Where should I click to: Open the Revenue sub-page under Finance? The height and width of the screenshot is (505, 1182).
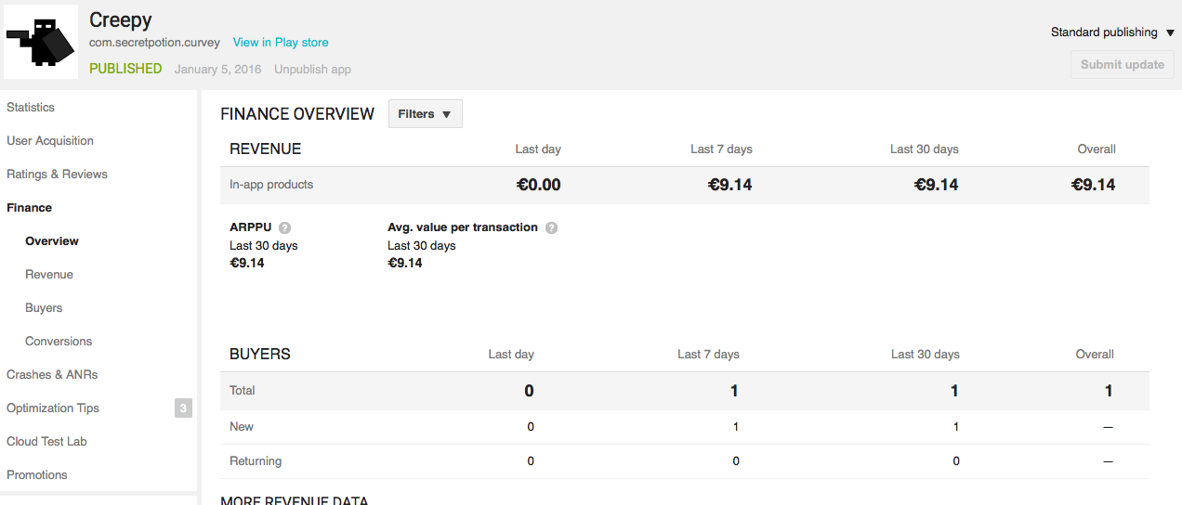tap(49, 275)
